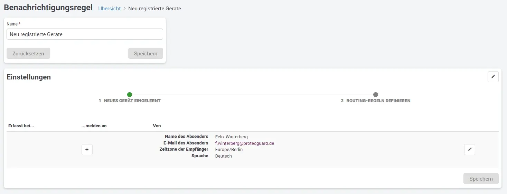
Task: Click the 'Europe/Berlin' time zone value
Action: pyautogui.click(x=229, y=150)
